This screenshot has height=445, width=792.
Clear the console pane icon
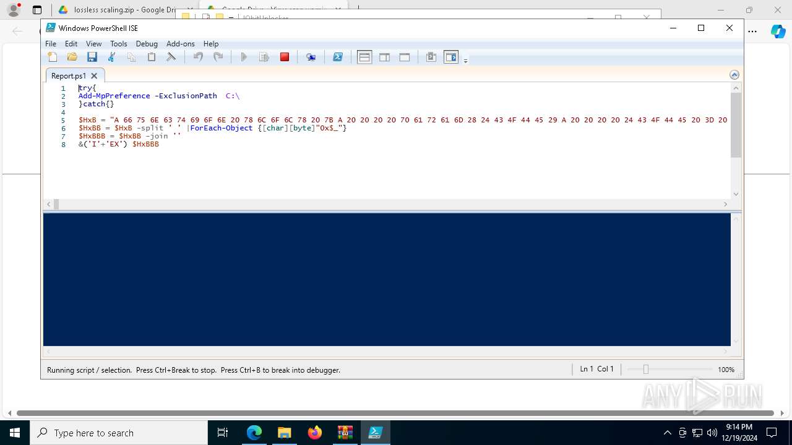(x=171, y=57)
